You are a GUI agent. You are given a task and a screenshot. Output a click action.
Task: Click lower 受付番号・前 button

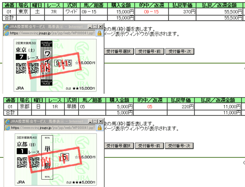pyautogui.click(x=150, y=146)
